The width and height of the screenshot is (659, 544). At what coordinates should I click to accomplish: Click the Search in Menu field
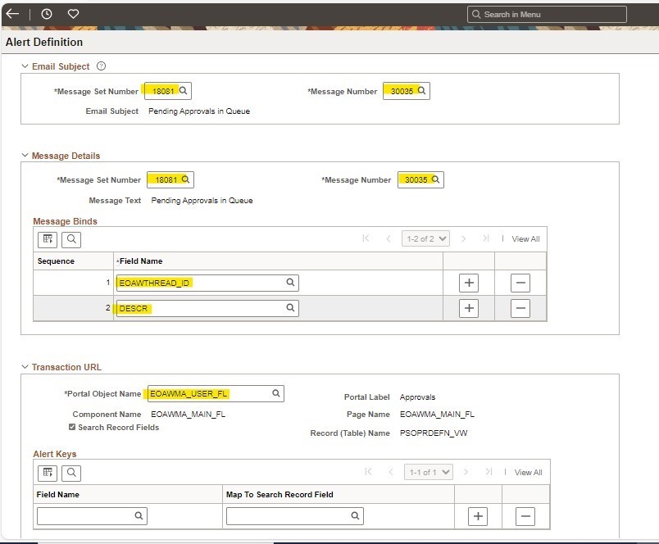pyautogui.click(x=545, y=13)
